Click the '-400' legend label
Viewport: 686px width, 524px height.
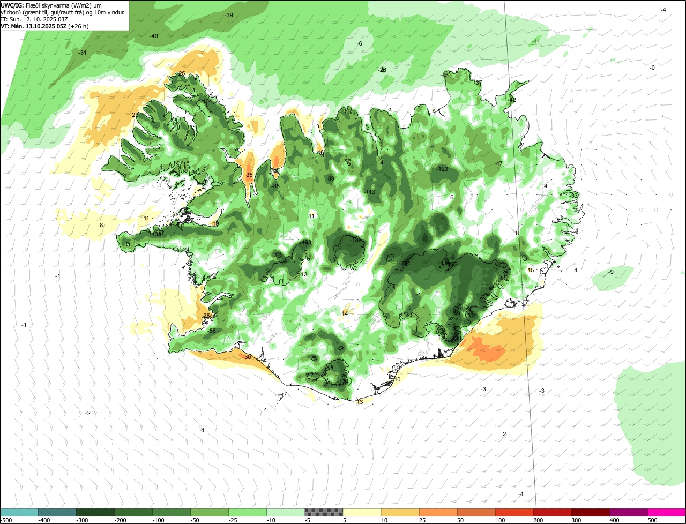44,520
